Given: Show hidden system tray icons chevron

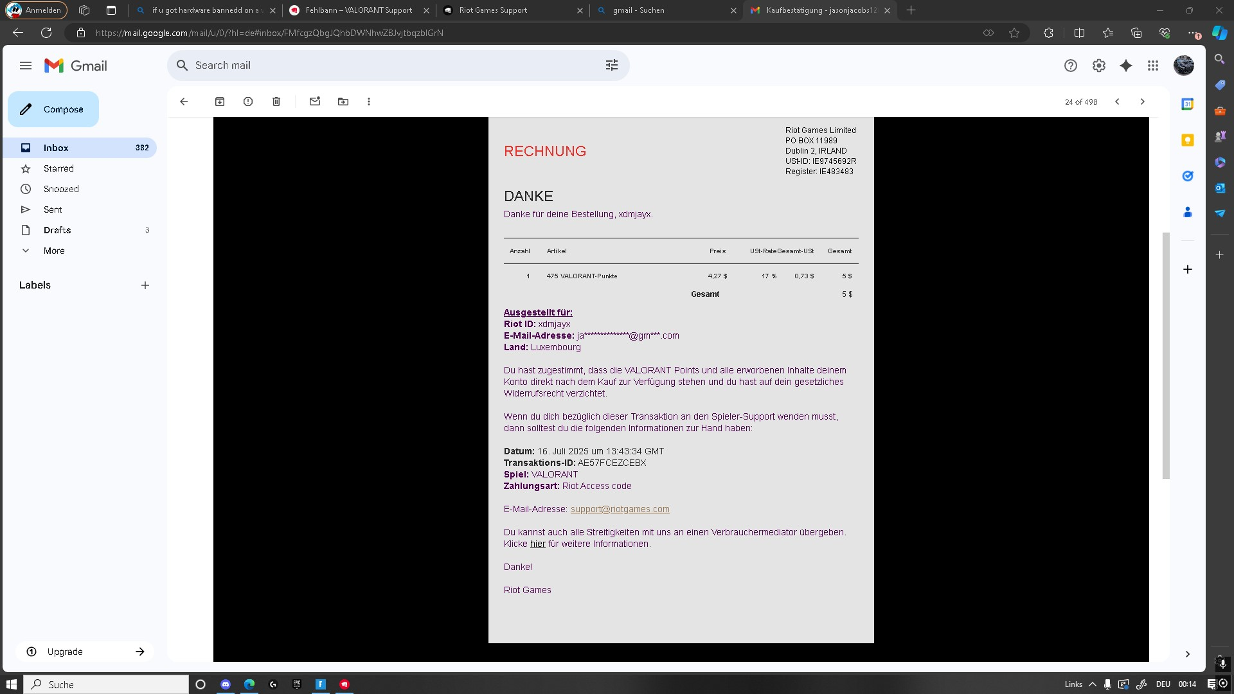Looking at the screenshot, I should tap(1092, 684).
